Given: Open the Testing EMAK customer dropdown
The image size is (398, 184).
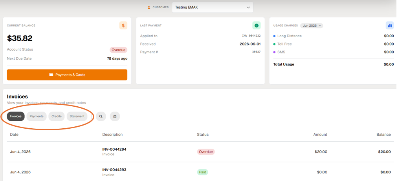Looking at the screenshot, I should pos(213,7).
